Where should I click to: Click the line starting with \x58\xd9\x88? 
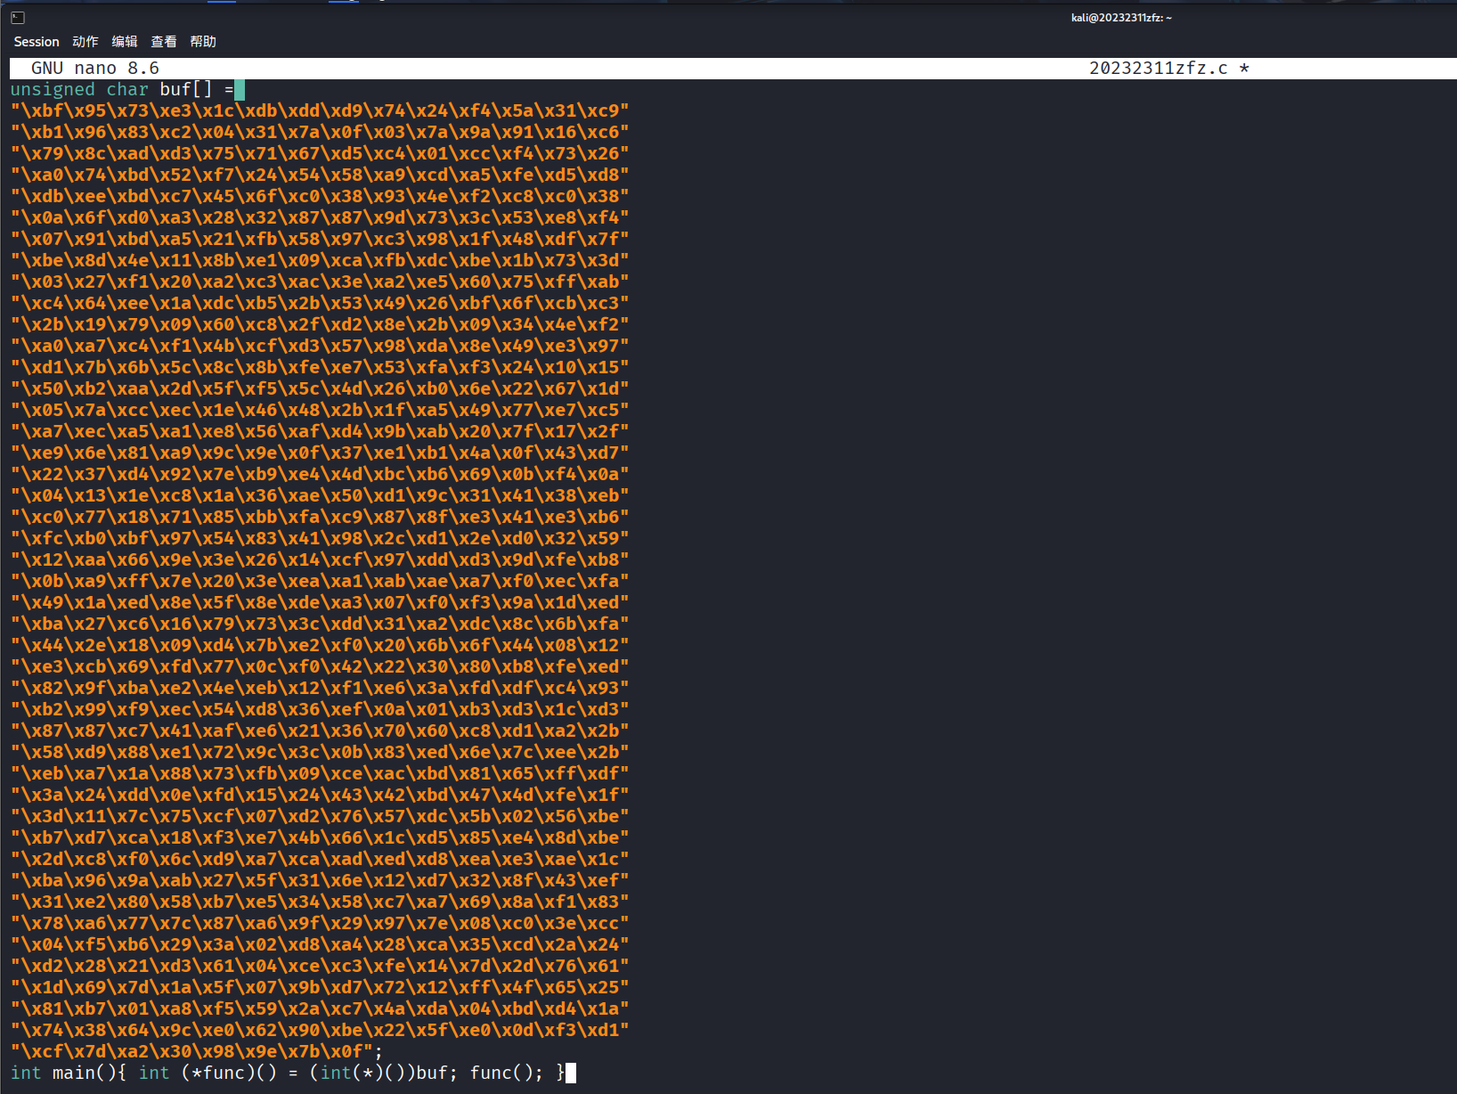pos(320,753)
